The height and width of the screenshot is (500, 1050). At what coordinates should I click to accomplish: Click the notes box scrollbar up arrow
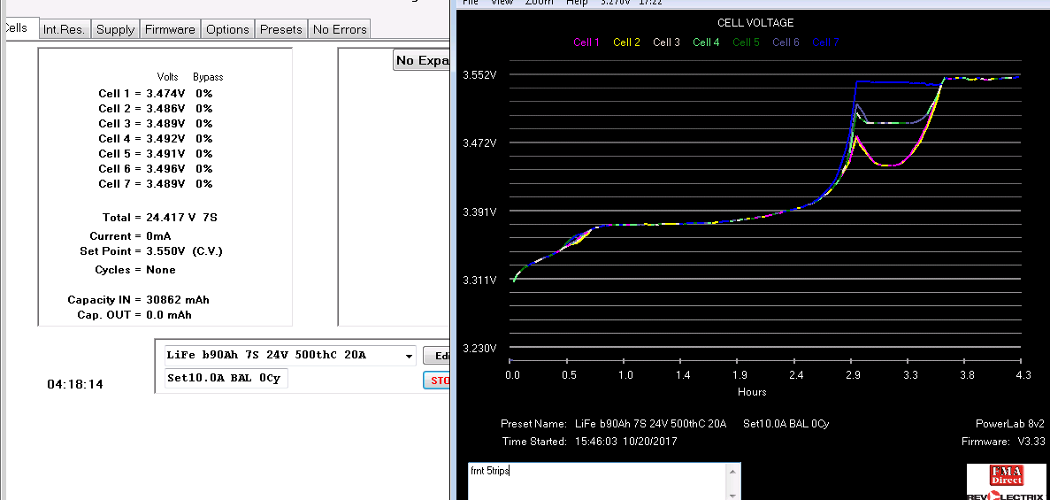coord(732,472)
